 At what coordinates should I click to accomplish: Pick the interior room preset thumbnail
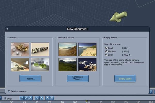(x=20, y=64)
